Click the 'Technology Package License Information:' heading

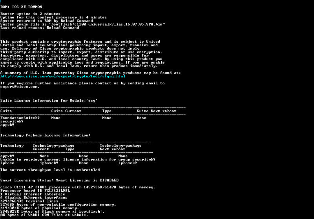coord(46,135)
